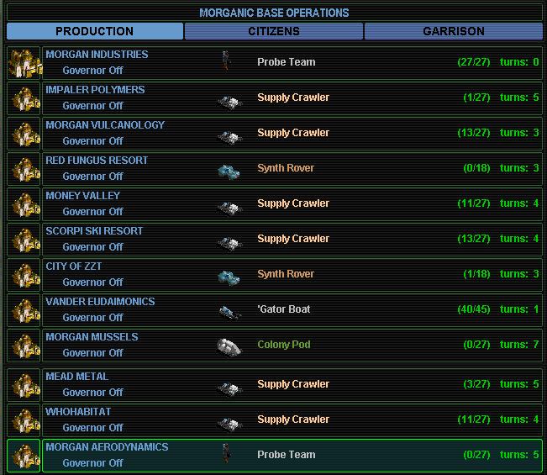Click the Synth Rover icon for Red Fungus Resort

coord(229,169)
